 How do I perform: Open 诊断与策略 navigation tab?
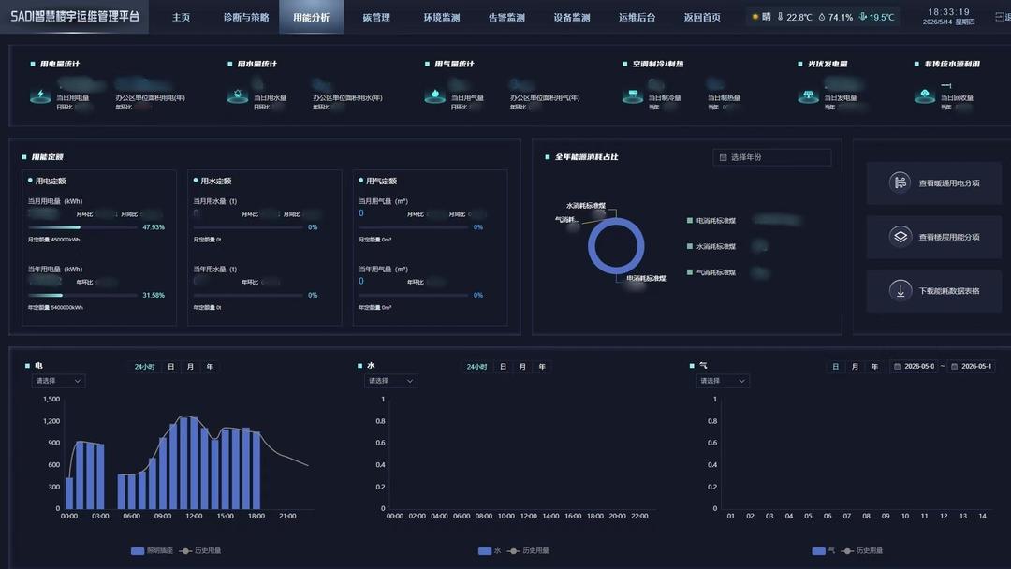246,17
